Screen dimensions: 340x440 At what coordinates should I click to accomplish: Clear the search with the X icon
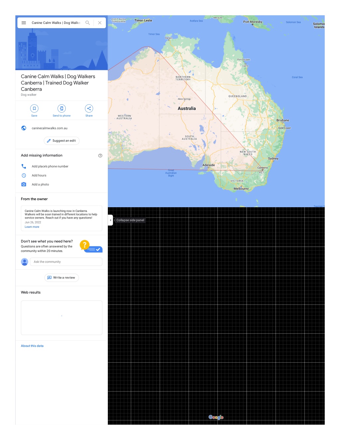[100, 23]
